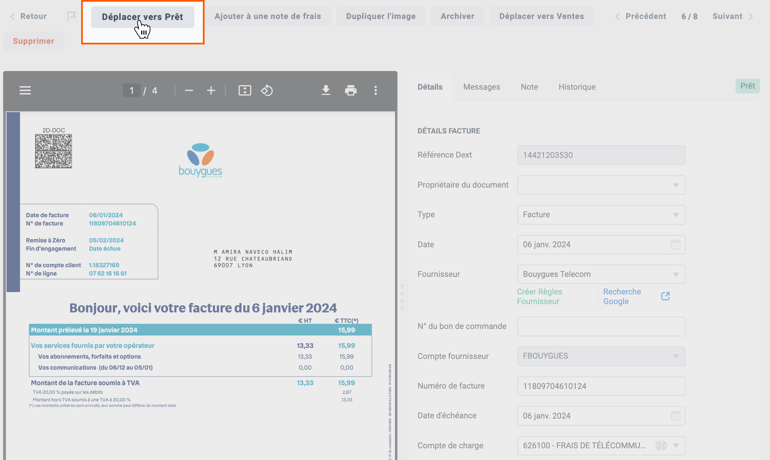Click Dupliquer l'image button
This screenshot has width=770, height=460.
[x=381, y=16]
